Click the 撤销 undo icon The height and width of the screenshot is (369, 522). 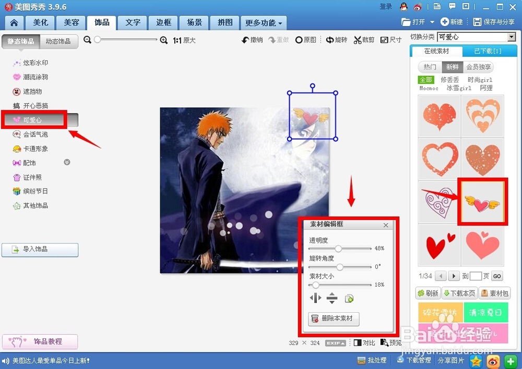[245, 40]
